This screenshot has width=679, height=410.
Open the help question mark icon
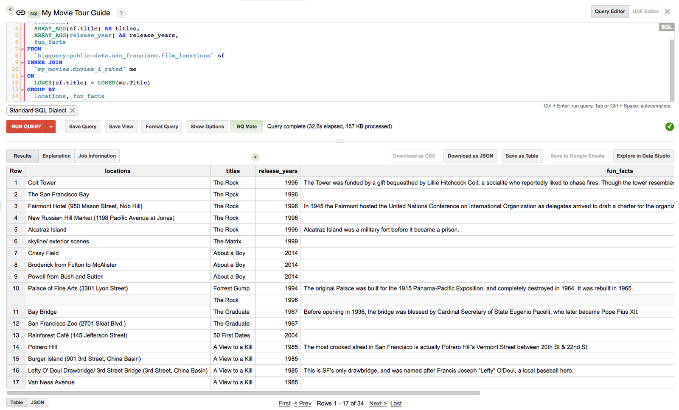121,13
